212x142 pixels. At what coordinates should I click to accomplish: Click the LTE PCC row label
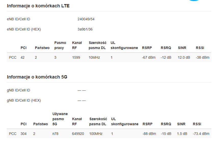12,57
